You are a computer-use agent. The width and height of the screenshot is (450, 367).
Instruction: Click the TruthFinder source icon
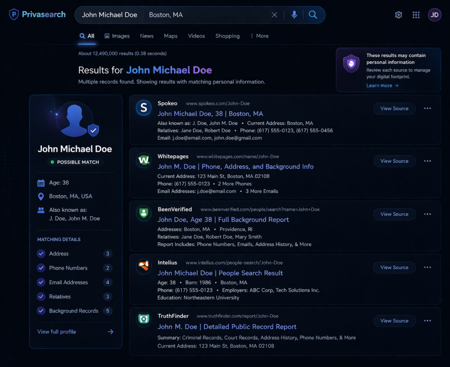(x=144, y=320)
